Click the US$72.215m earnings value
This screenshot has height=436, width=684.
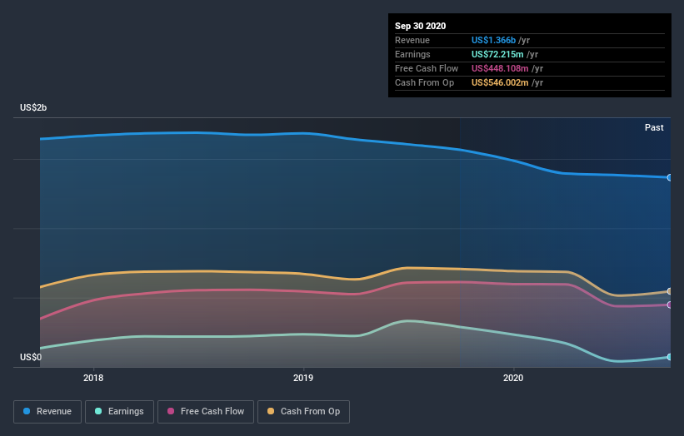point(497,54)
